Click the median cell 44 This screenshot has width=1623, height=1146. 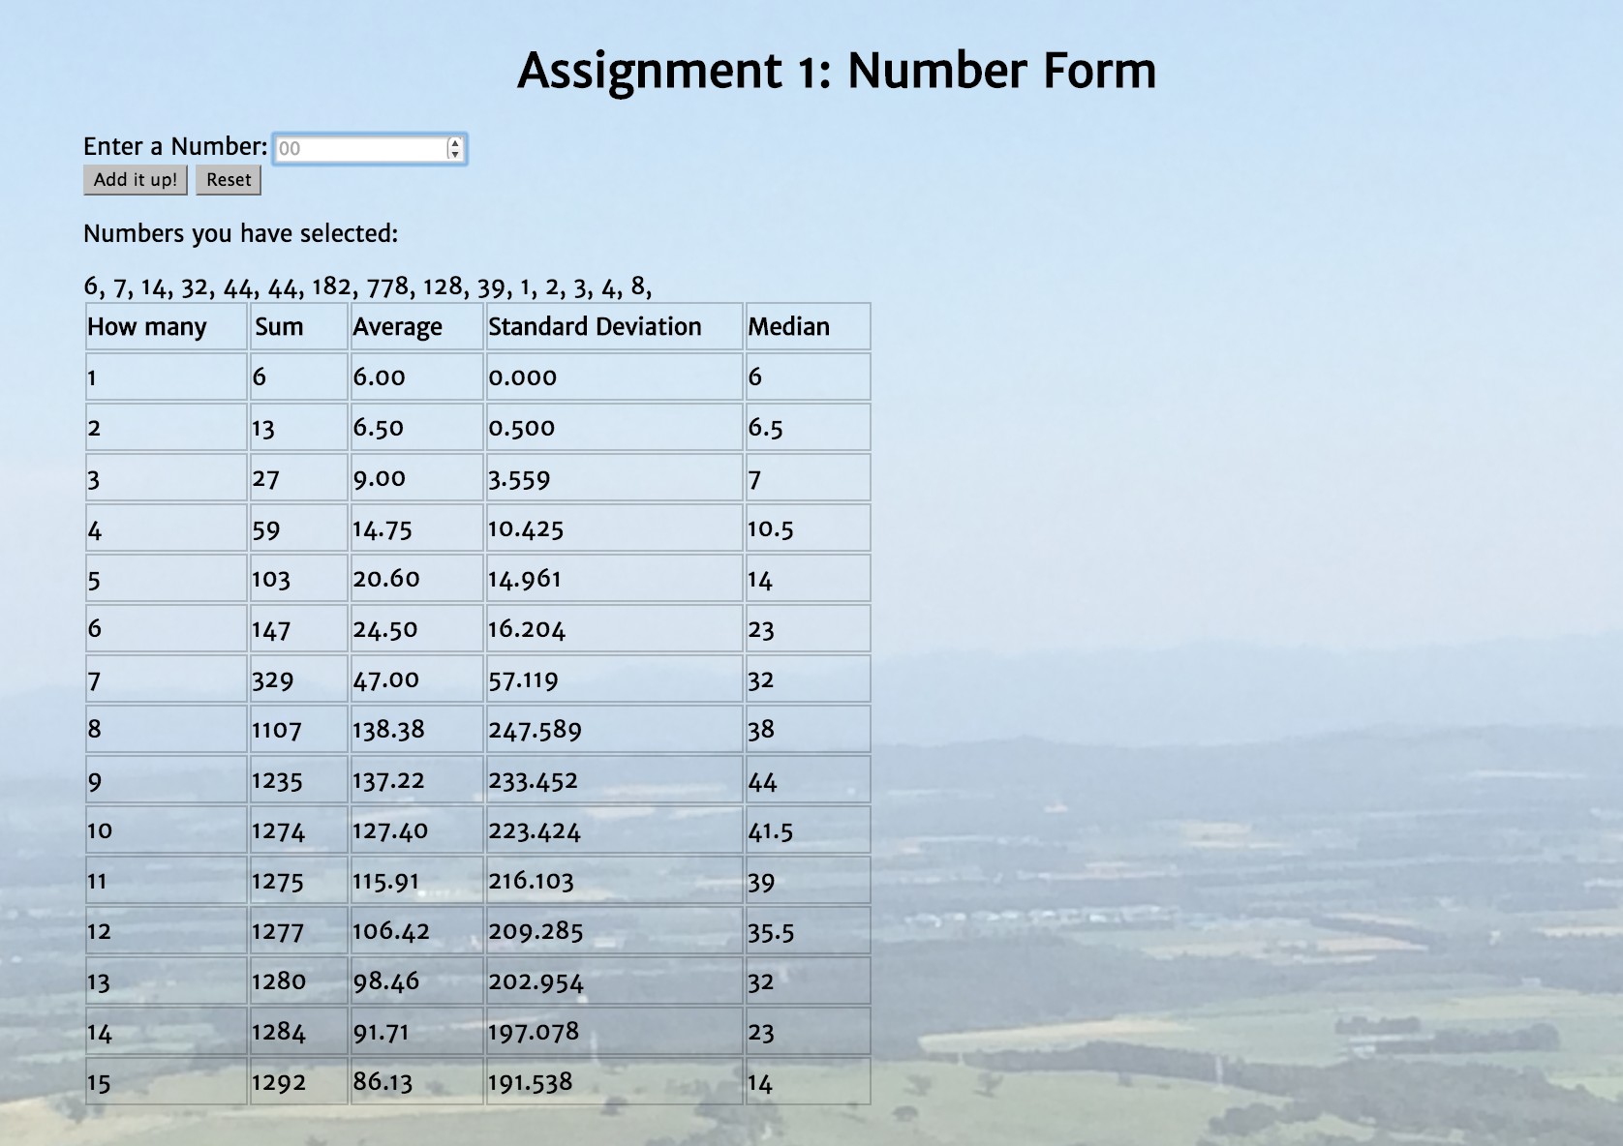tap(808, 779)
